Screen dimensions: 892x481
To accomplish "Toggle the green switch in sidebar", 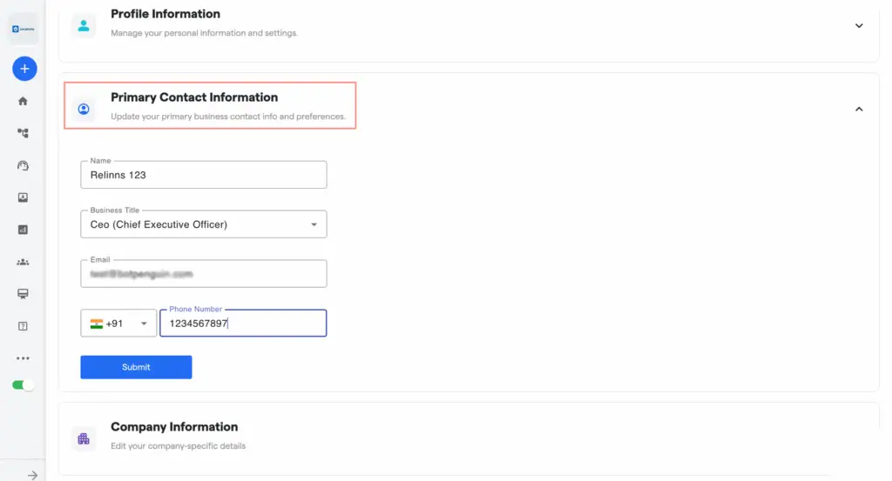I will [24, 385].
